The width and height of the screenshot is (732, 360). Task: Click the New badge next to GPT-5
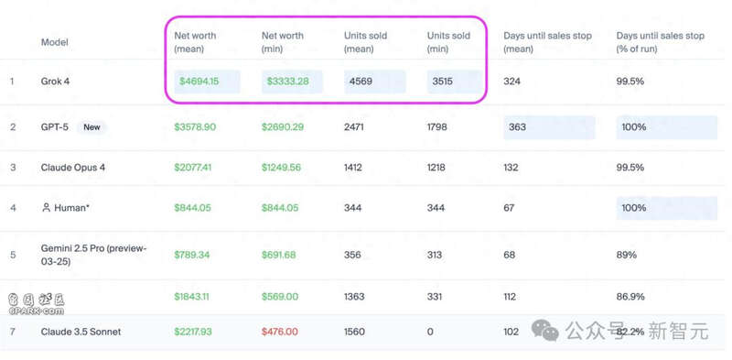[x=91, y=127]
